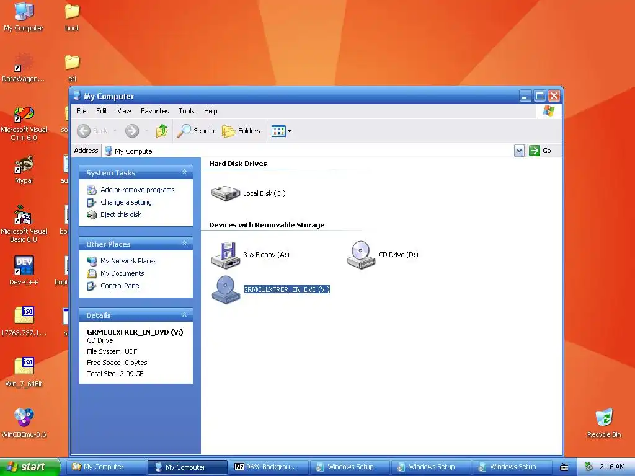Click the Up folder toolbar icon
The height and width of the screenshot is (476, 635).
(x=162, y=131)
